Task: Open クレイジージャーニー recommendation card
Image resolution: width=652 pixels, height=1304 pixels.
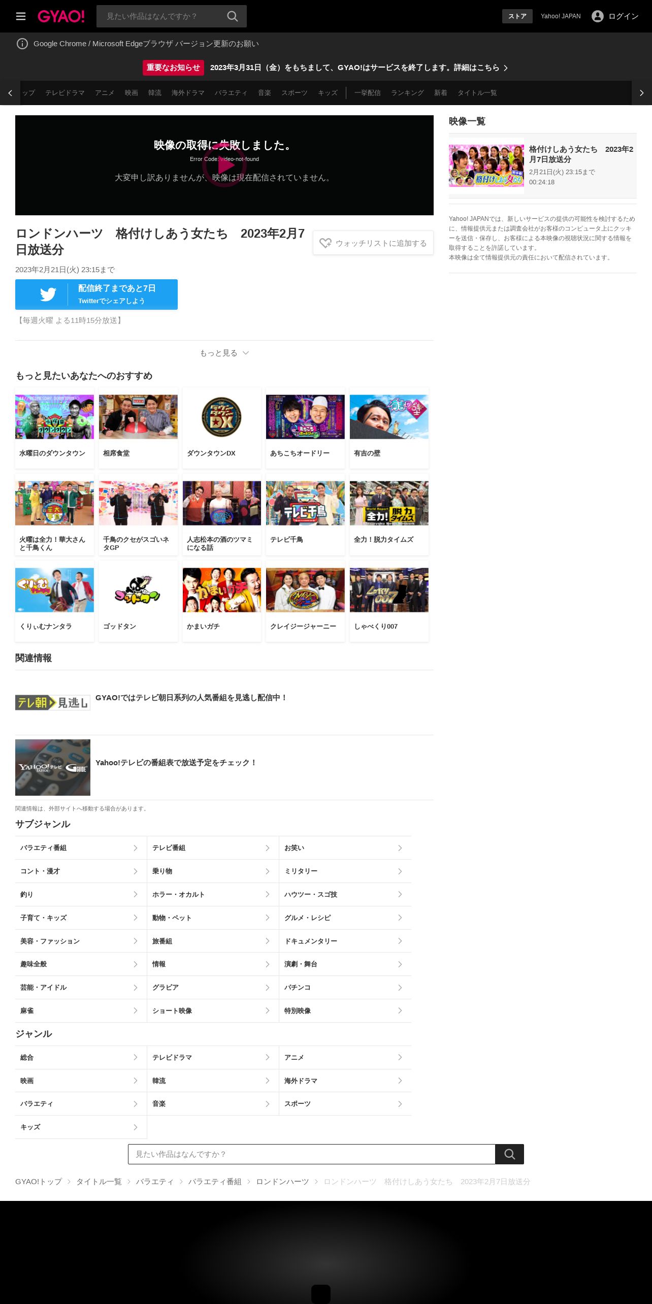Action: coord(305,601)
